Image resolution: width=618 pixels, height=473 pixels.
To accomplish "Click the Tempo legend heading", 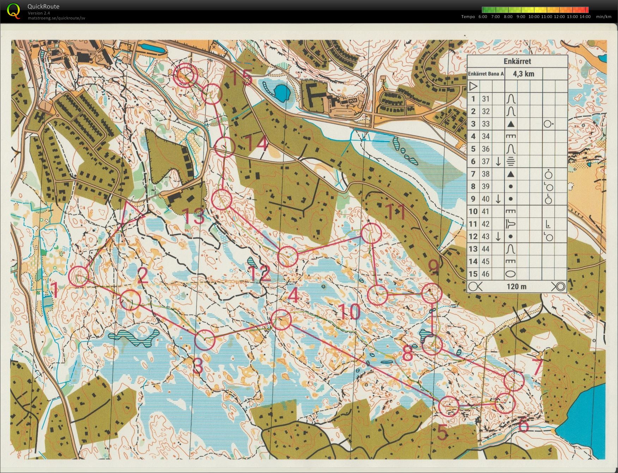I will tap(468, 17).
